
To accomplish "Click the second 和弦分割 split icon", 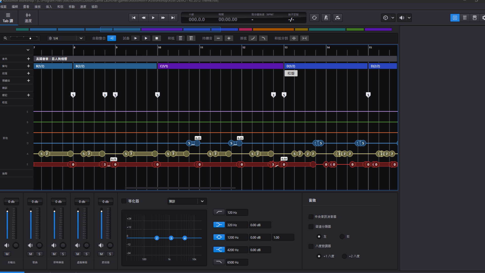I will pos(305,38).
